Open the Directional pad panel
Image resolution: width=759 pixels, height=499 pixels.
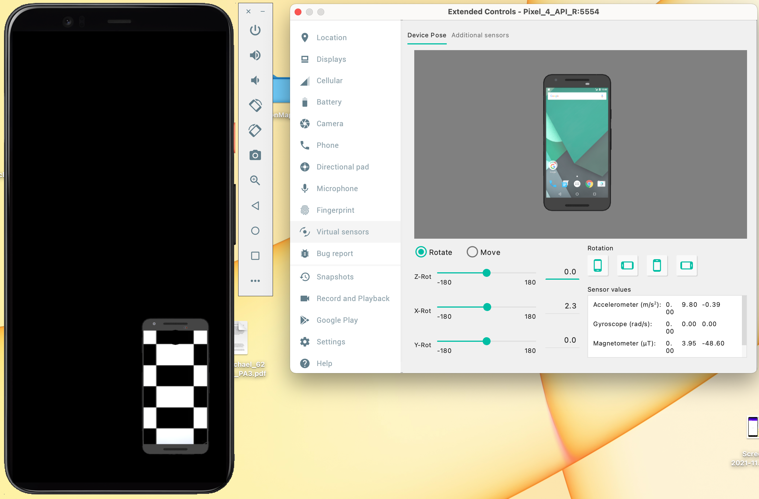tap(342, 167)
